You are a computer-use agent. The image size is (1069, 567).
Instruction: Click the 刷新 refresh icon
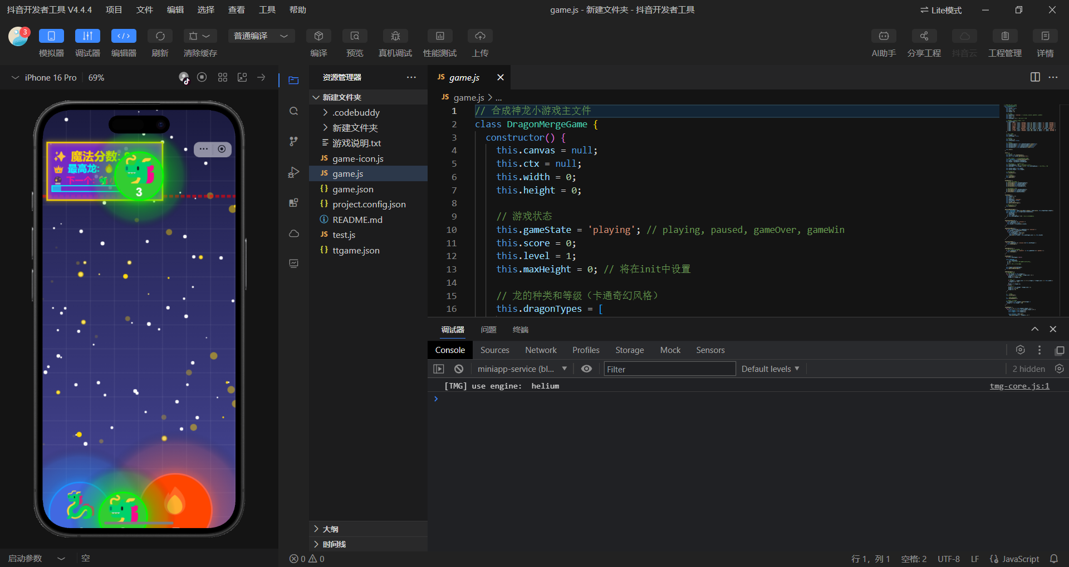point(160,36)
